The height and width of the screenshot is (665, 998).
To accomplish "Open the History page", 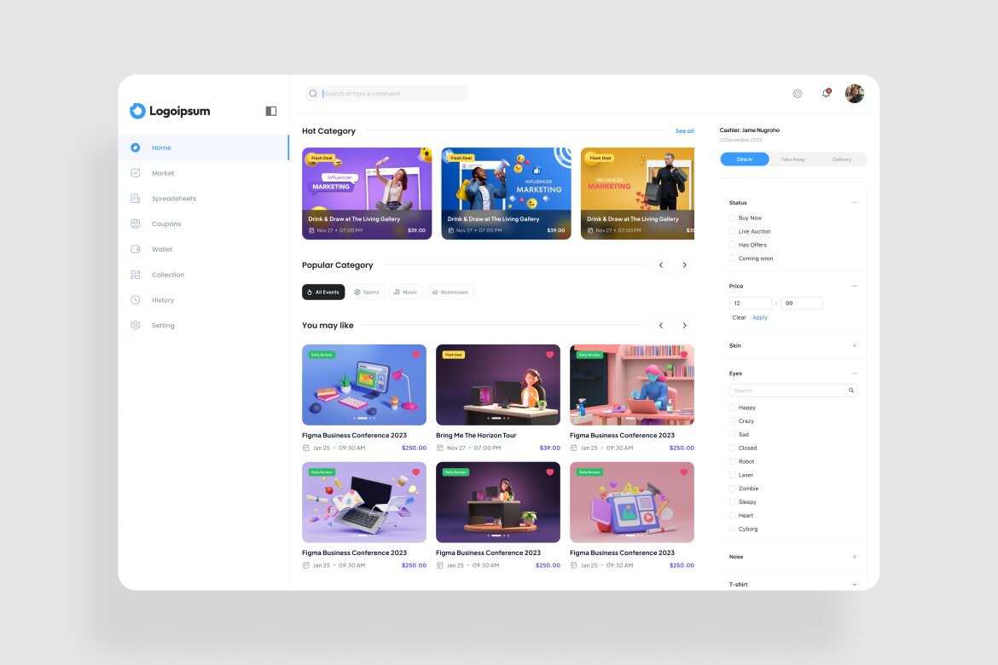I will (163, 299).
